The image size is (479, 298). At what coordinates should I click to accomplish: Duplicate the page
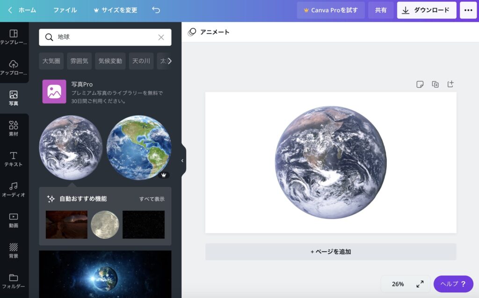tap(435, 84)
